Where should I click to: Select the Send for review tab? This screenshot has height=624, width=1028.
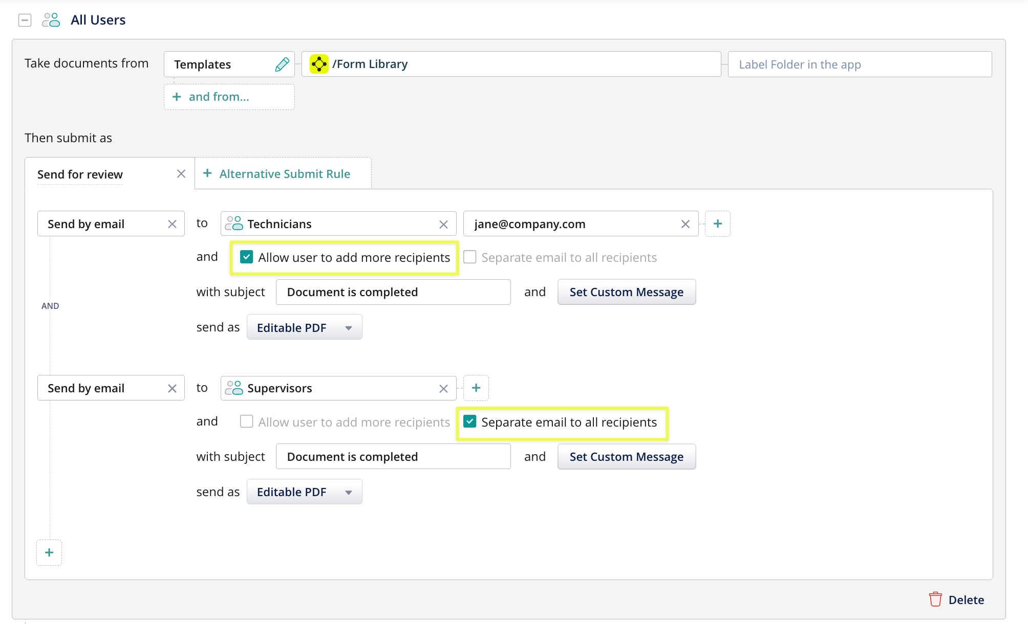[80, 174]
